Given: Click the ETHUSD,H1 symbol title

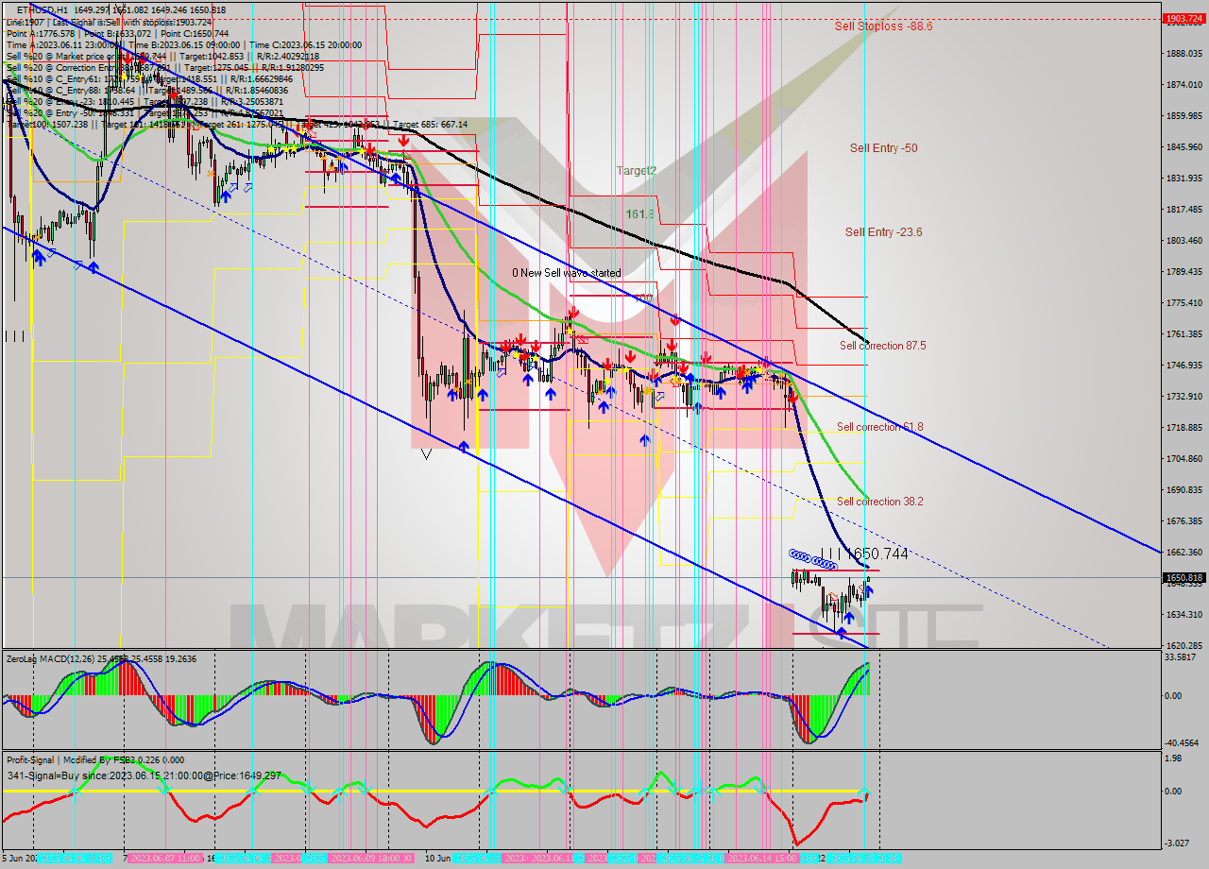Looking at the screenshot, I should click(x=43, y=9).
